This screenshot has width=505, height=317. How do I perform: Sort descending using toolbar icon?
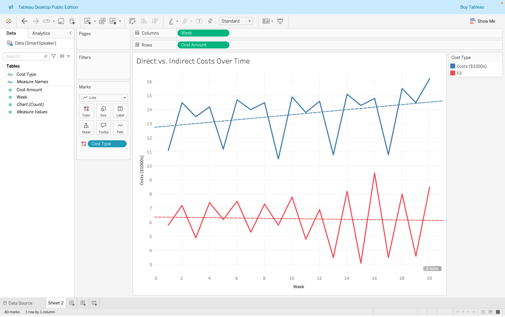[x=155, y=21]
